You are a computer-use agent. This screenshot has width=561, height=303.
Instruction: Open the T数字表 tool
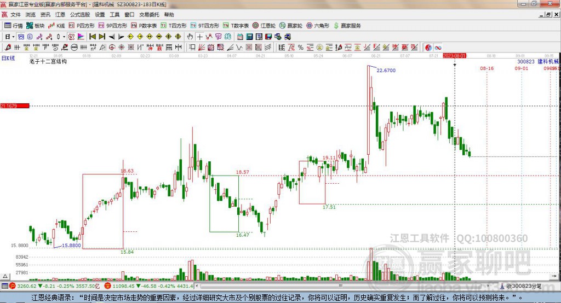236,26
